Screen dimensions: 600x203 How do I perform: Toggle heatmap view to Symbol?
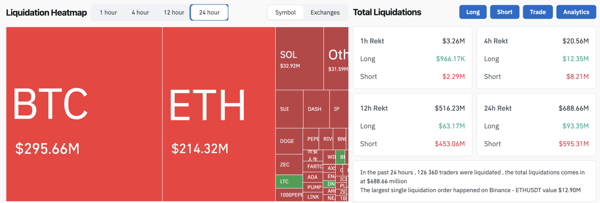[x=285, y=12]
